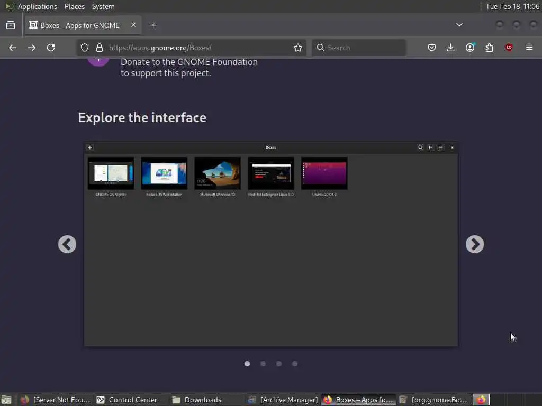The image size is (542, 406).
Task: Open the clock showing Tue Feb 18
Action: [512, 6]
